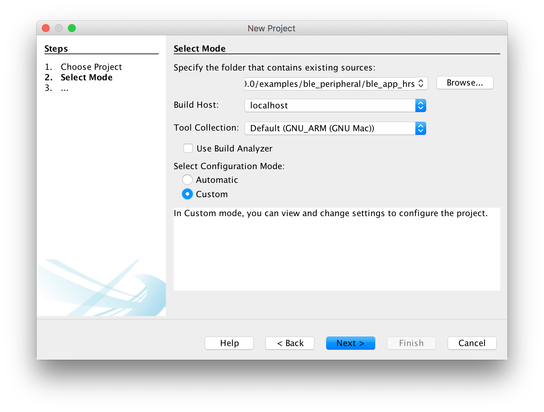Click the New Project title bar

click(x=271, y=28)
